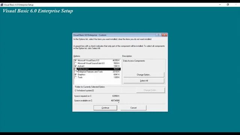Close the Custom dialog with the red X
The image size is (240, 135).
(165, 35)
